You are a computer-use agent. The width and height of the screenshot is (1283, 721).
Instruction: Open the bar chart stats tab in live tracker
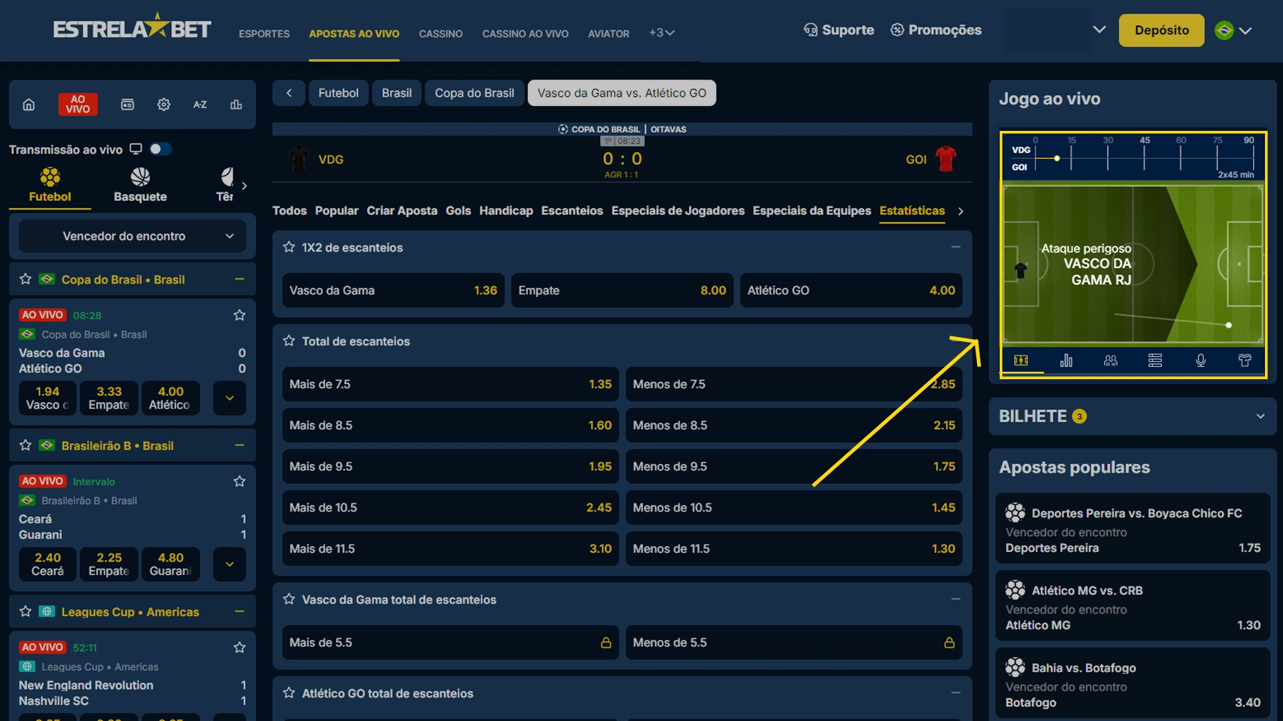1066,360
